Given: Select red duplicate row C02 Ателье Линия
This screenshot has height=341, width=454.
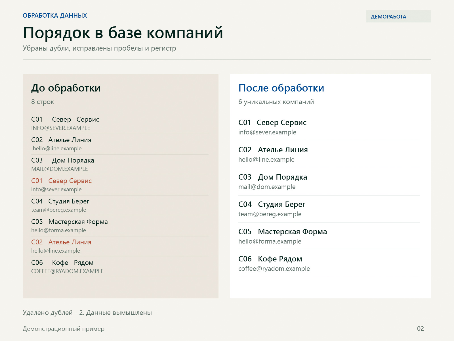Looking at the screenshot, I should [x=61, y=242].
